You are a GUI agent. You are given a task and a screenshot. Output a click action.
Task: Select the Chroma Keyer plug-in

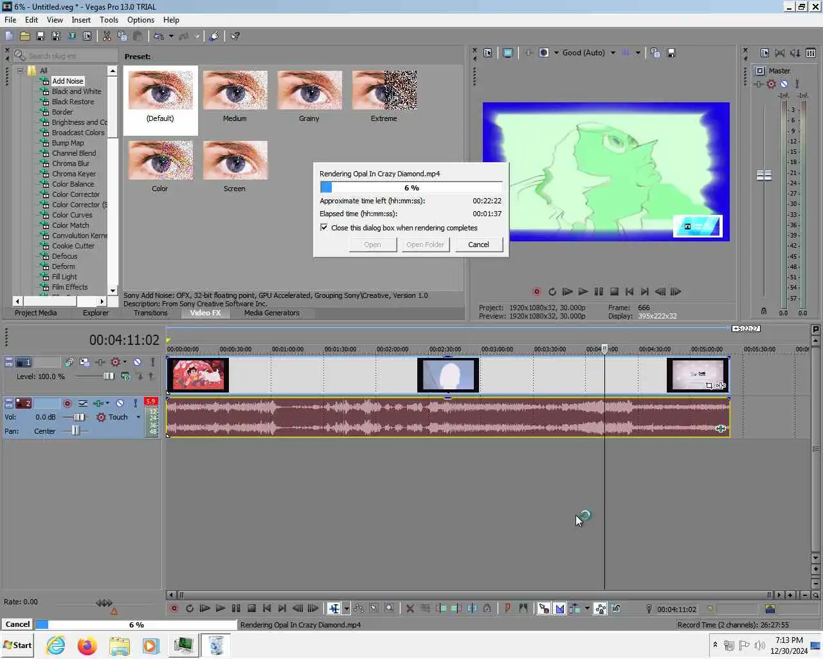pyautogui.click(x=73, y=174)
